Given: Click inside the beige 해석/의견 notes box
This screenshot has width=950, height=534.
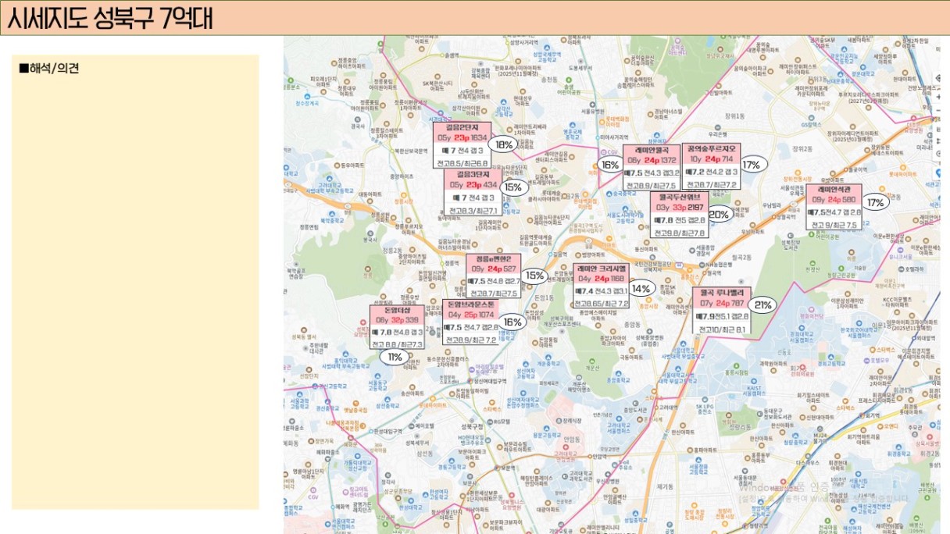Looking at the screenshot, I should pyautogui.click(x=135, y=282).
